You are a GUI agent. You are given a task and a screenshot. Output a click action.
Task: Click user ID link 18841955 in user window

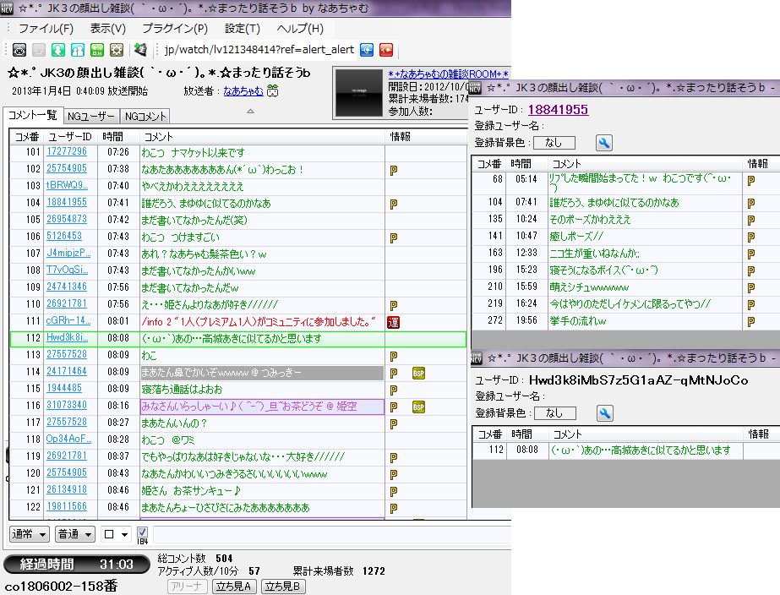click(558, 109)
